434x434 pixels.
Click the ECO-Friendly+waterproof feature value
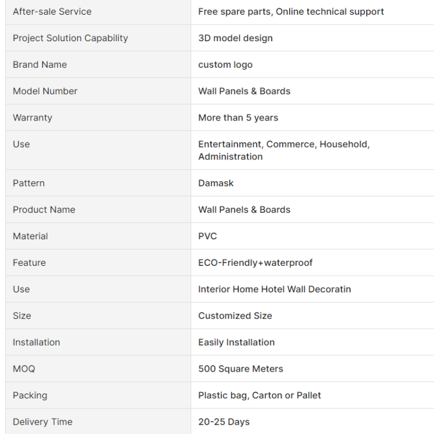pyautogui.click(x=255, y=263)
